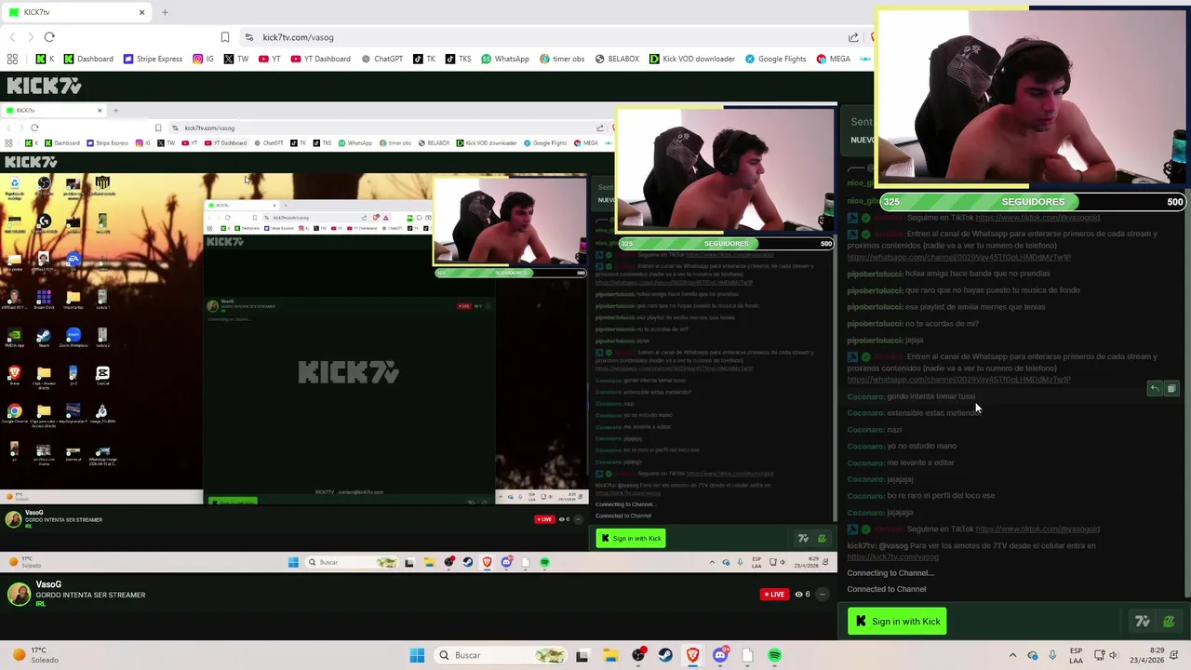Open the K bookmark in bookmarks bar

pyautogui.click(x=45, y=59)
